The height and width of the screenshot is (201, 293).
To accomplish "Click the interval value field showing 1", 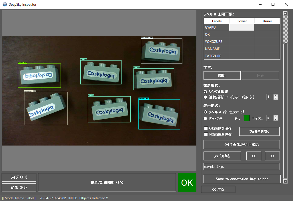I will [270, 97].
